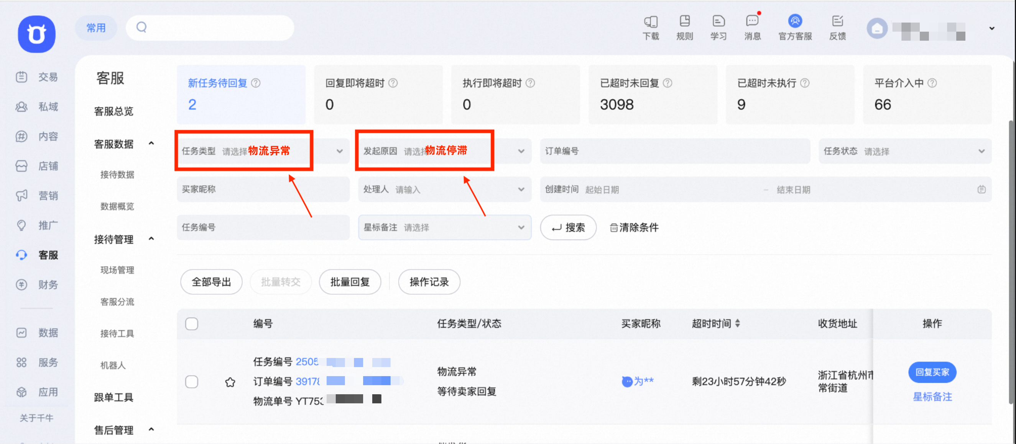Viewport: 1016px width, 444px height.
Task: Click the 回复买家 button
Action: [932, 372]
